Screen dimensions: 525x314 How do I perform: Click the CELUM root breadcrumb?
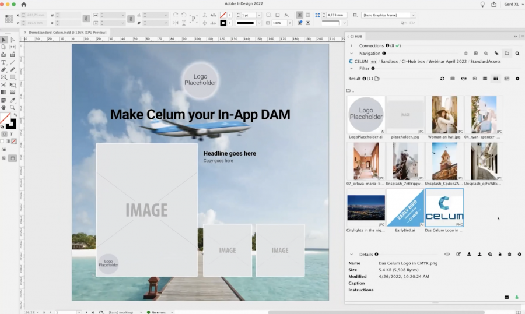361,62
